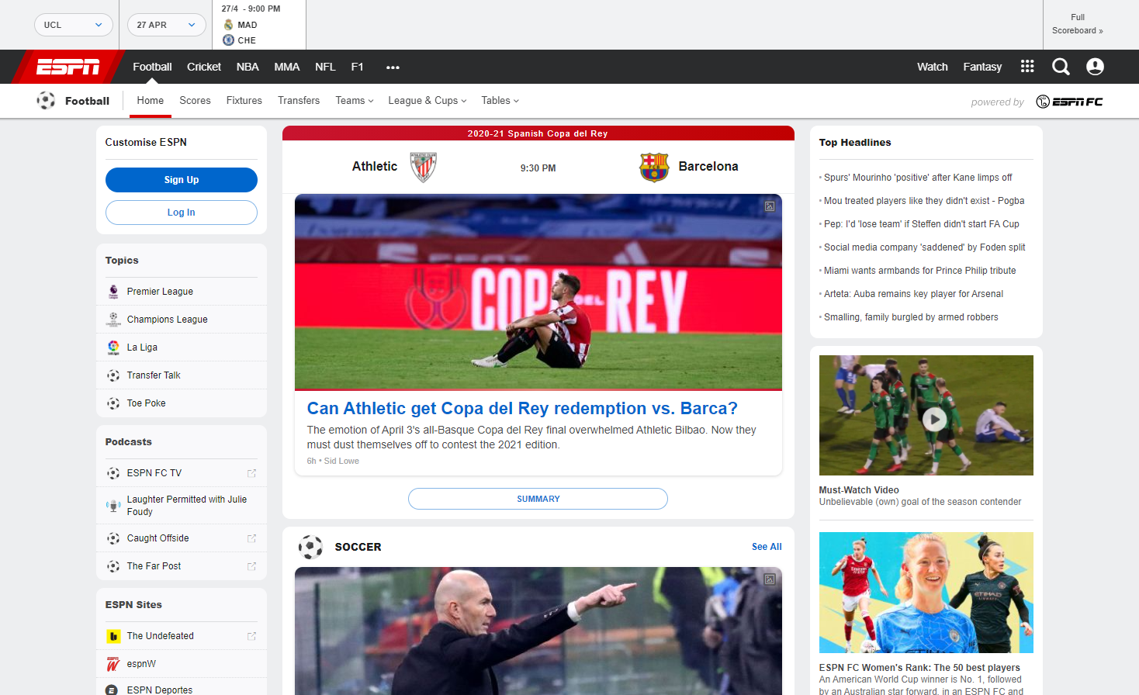Click the Log In button
The width and height of the screenshot is (1139, 695).
(182, 213)
